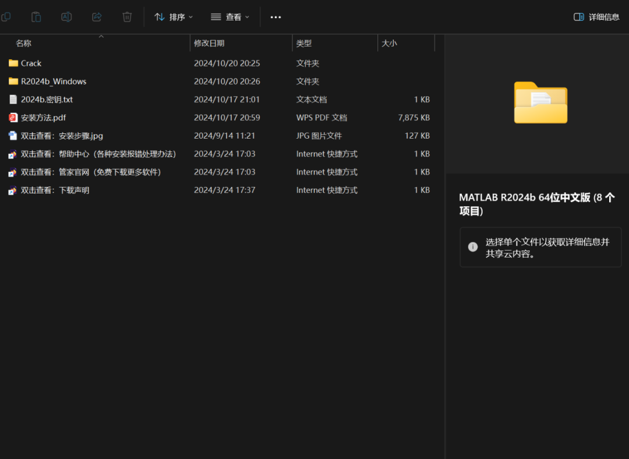Click the date 2024/10/20 20:25
Screen dimensions: 629x459
[227, 63]
